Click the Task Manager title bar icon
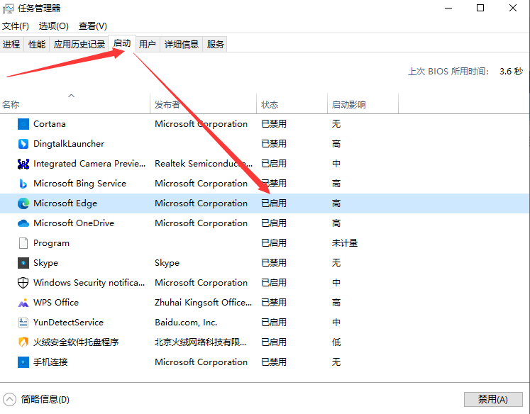The image size is (530, 414). pos(8,9)
